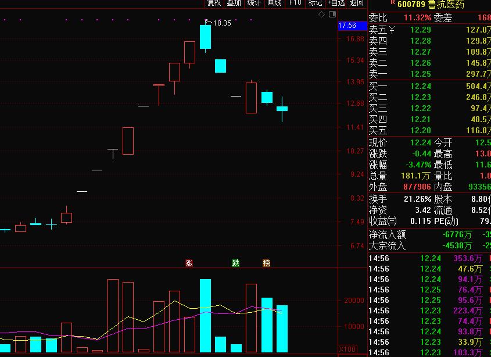Add stock via +自选 button
Image resolution: width=491 pixels, height=357 pixels.
coord(336,3)
